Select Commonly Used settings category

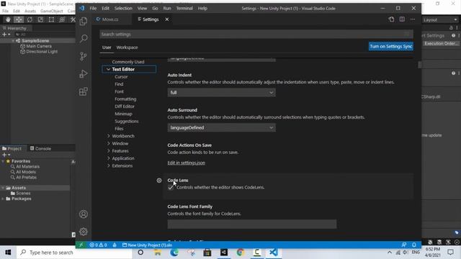pyautogui.click(x=128, y=62)
